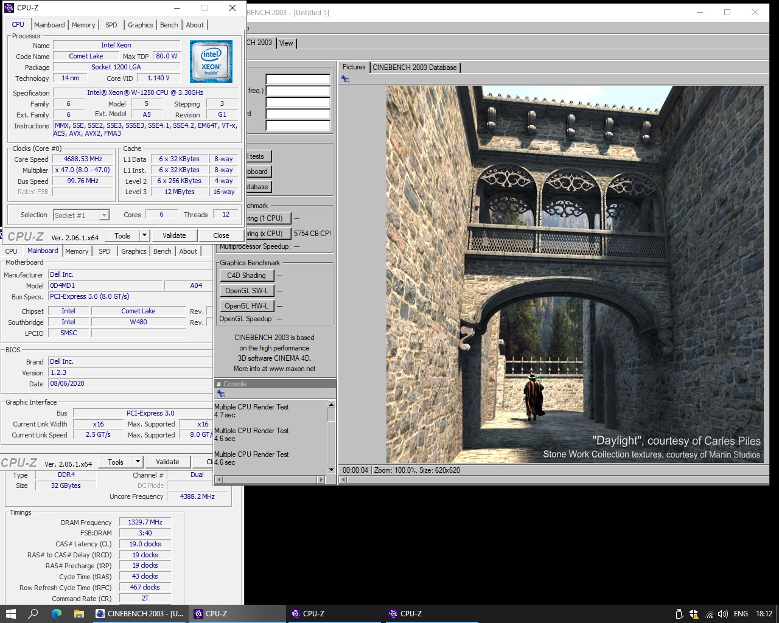Open the Bench tab in top CPU-Z window
779x623 pixels.
[169, 25]
